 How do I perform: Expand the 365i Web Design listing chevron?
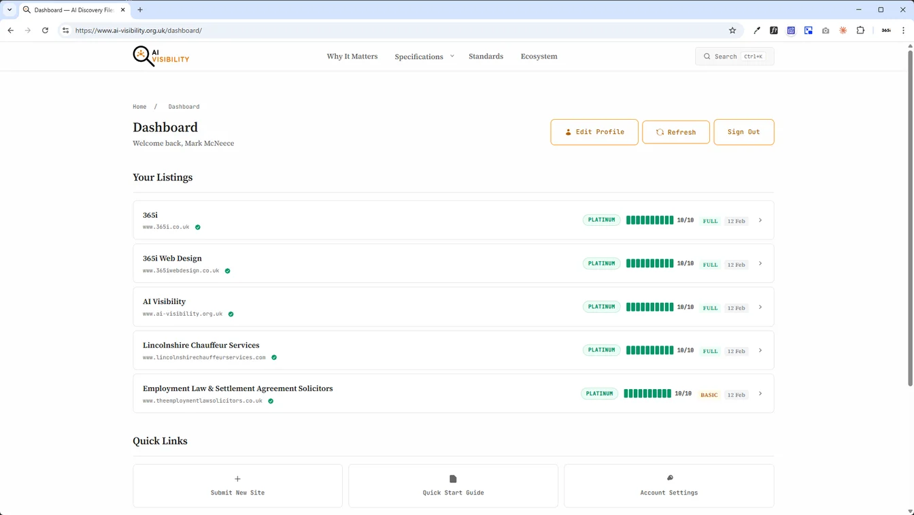click(x=760, y=263)
